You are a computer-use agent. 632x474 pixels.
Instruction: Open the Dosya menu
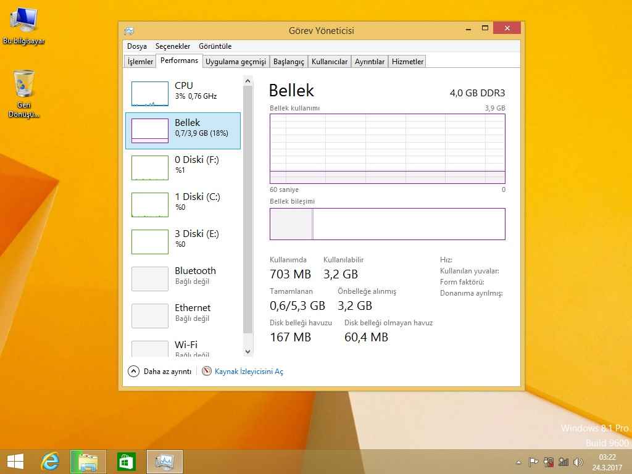[x=137, y=46]
